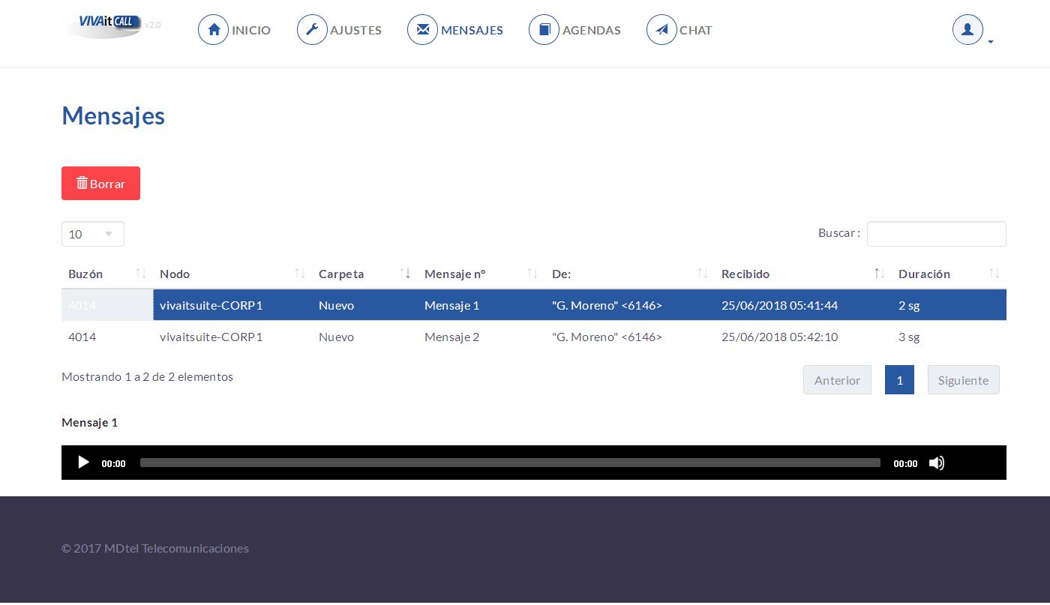Expand the user account dropdown arrow
This screenshot has width=1050, height=605.
[x=991, y=42]
